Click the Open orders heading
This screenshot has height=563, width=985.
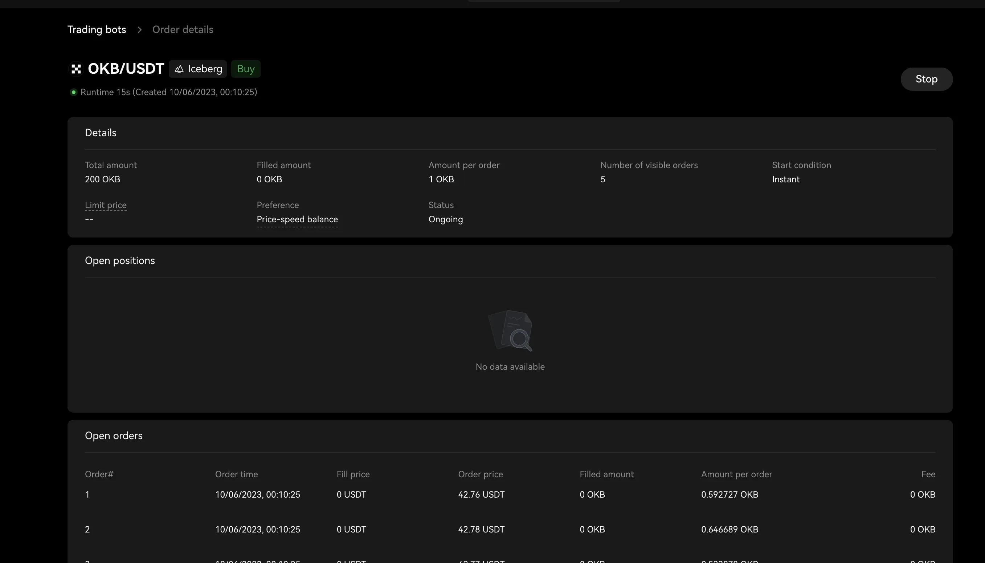coord(114,436)
